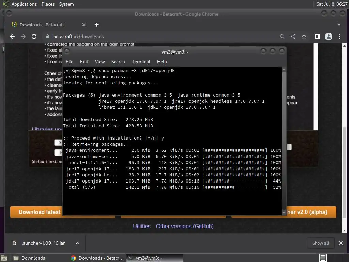The width and height of the screenshot is (349, 262).
Task: Open Other versions (GitHub) link
Action: 185,227
